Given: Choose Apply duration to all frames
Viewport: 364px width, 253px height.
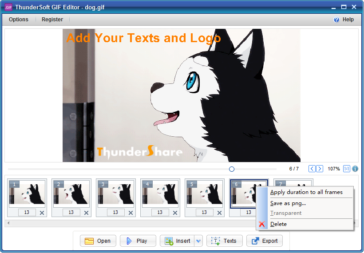Looking at the screenshot, I should pyautogui.click(x=306, y=192).
